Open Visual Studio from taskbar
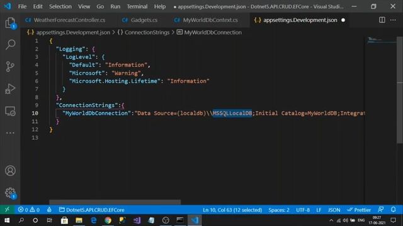Viewport: 403px width, 226px height. 137,220
